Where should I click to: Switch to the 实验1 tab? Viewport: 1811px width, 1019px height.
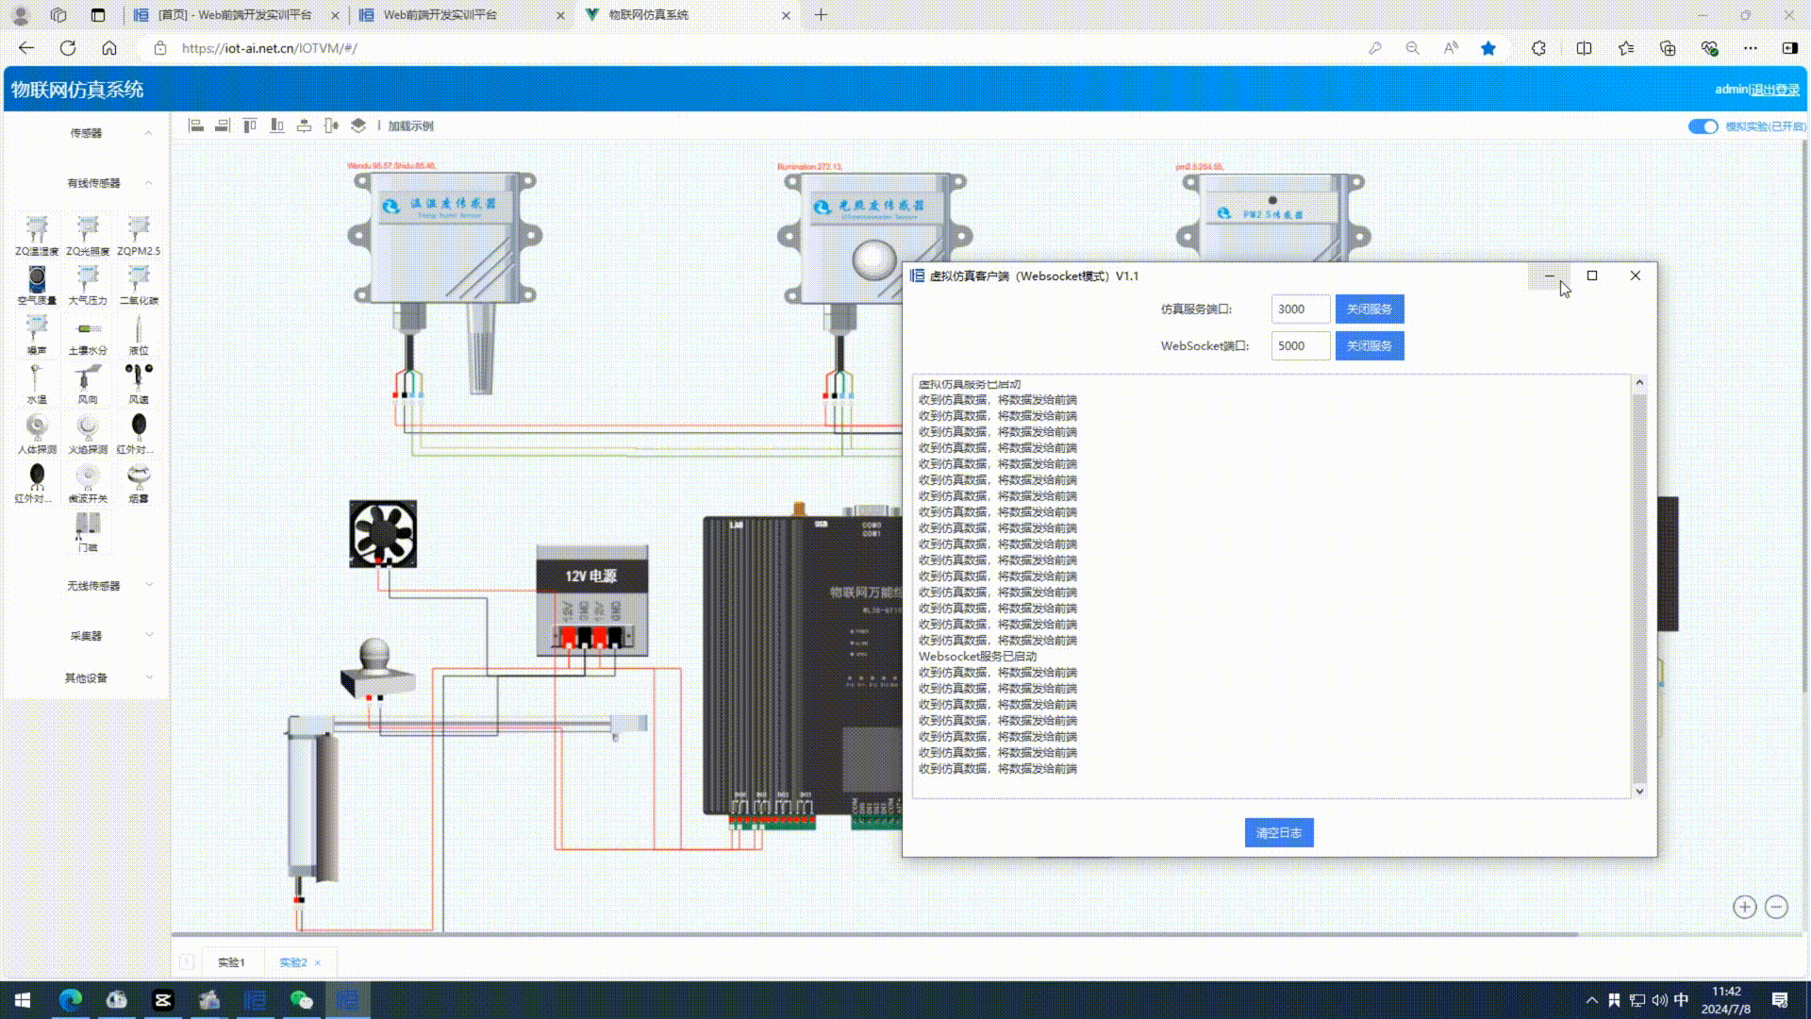(x=231, y=962)
